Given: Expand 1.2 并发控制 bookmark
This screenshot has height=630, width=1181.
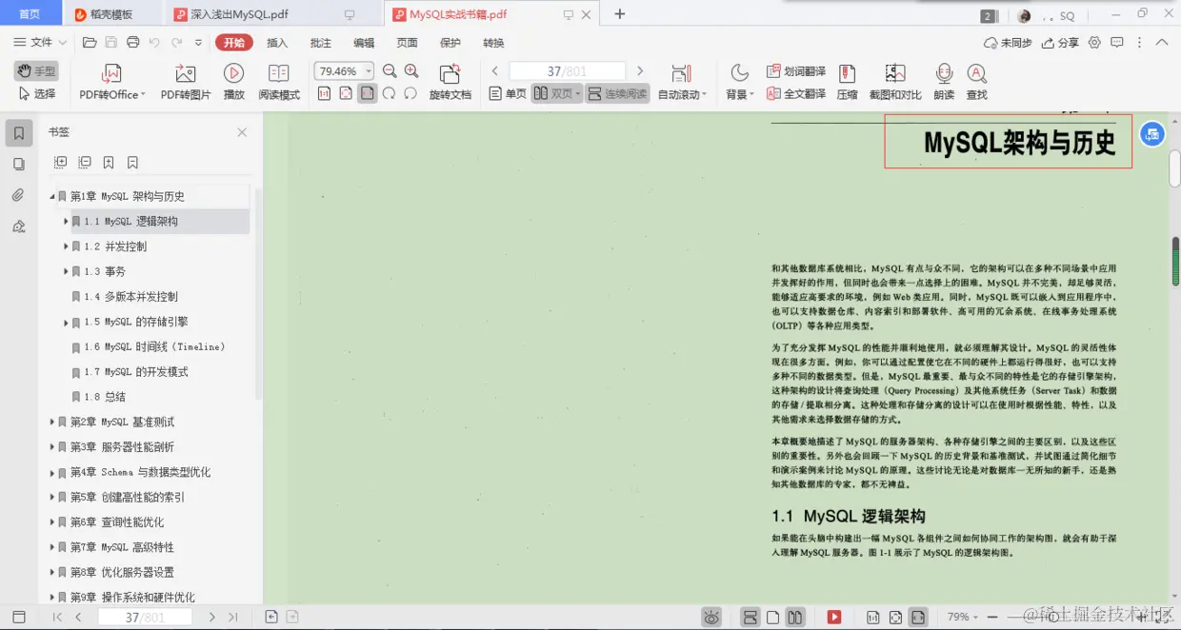Looking at the screenshot, I should (x=66, y=246).
